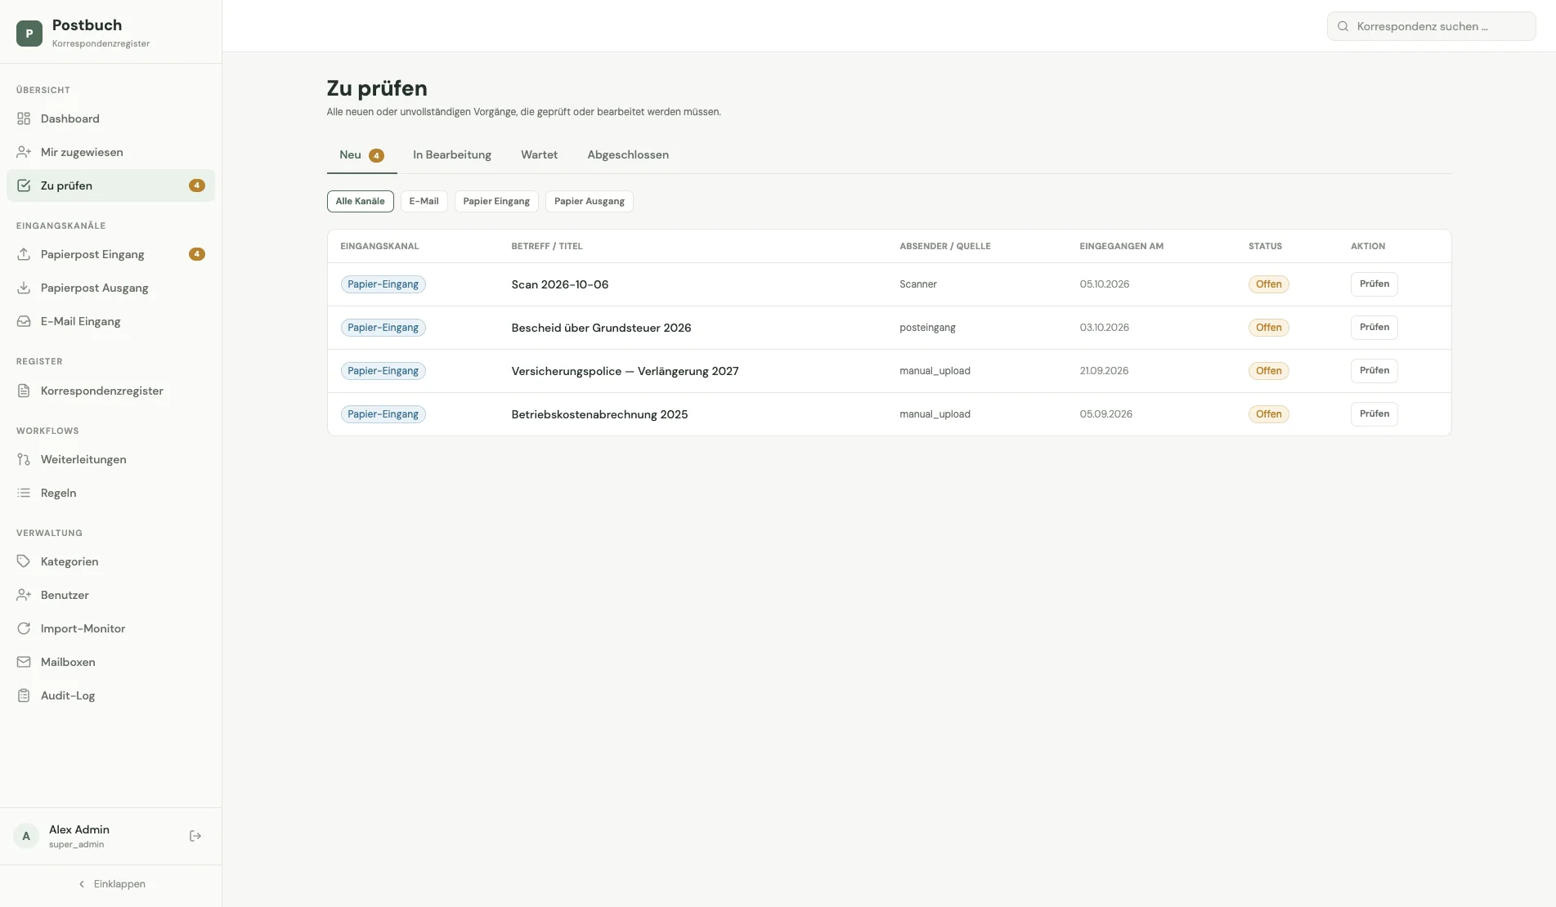Screen dimensions: 1556x907
Task: Open Scan 2026-10-06 entry title
Action: click(560, 284)
